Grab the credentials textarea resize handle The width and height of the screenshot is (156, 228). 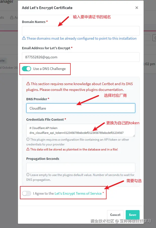tap(134, 136)
